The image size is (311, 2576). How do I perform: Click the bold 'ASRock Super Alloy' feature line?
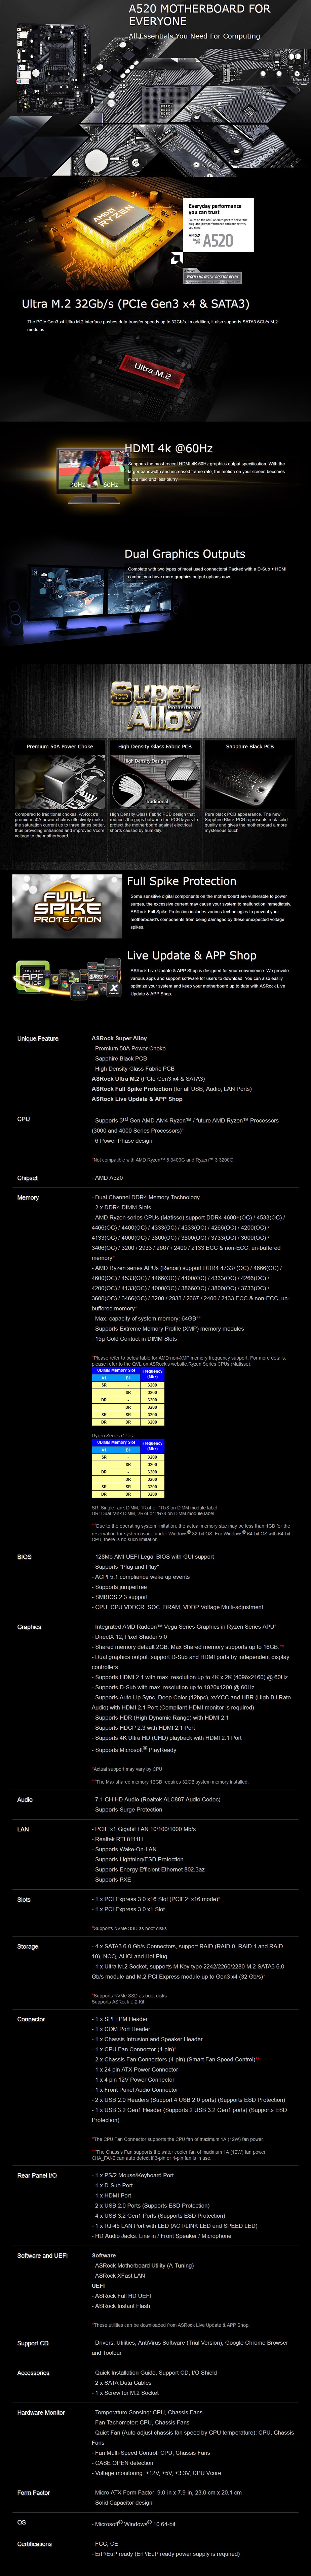(120, 1039)
